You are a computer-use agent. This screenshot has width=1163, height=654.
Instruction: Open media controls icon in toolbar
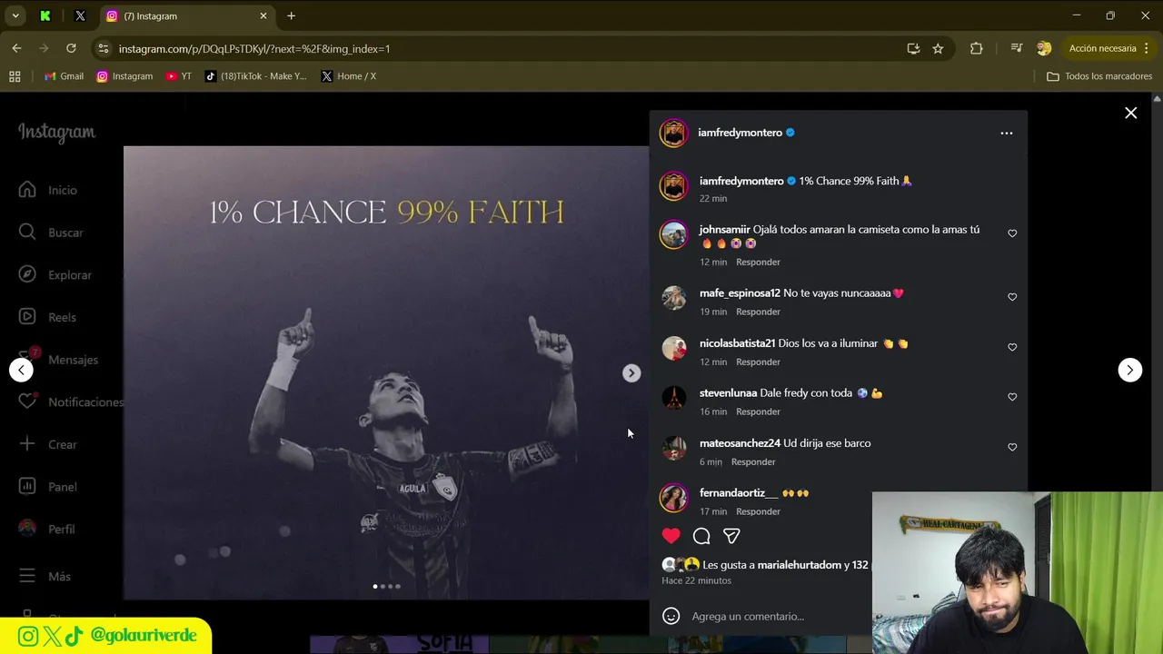point(1016,48)
